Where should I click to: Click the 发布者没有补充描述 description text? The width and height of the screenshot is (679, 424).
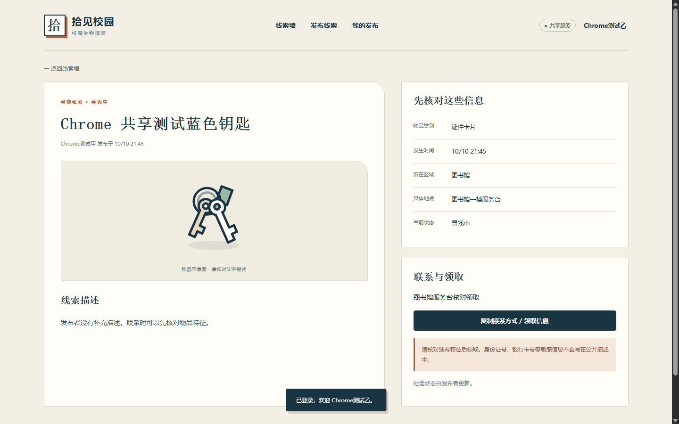136,323
